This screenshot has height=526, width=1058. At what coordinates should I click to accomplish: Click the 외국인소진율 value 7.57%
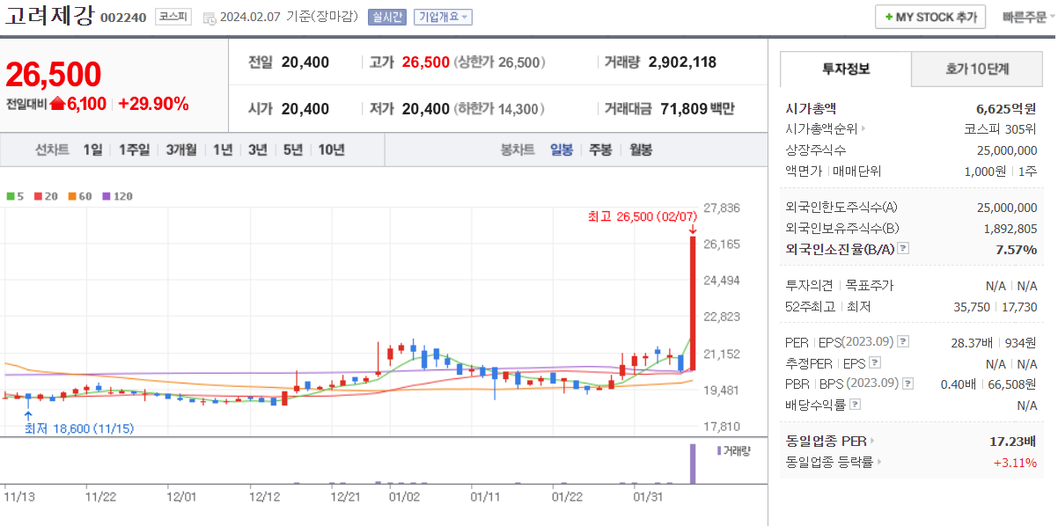tap(1017, 249)
